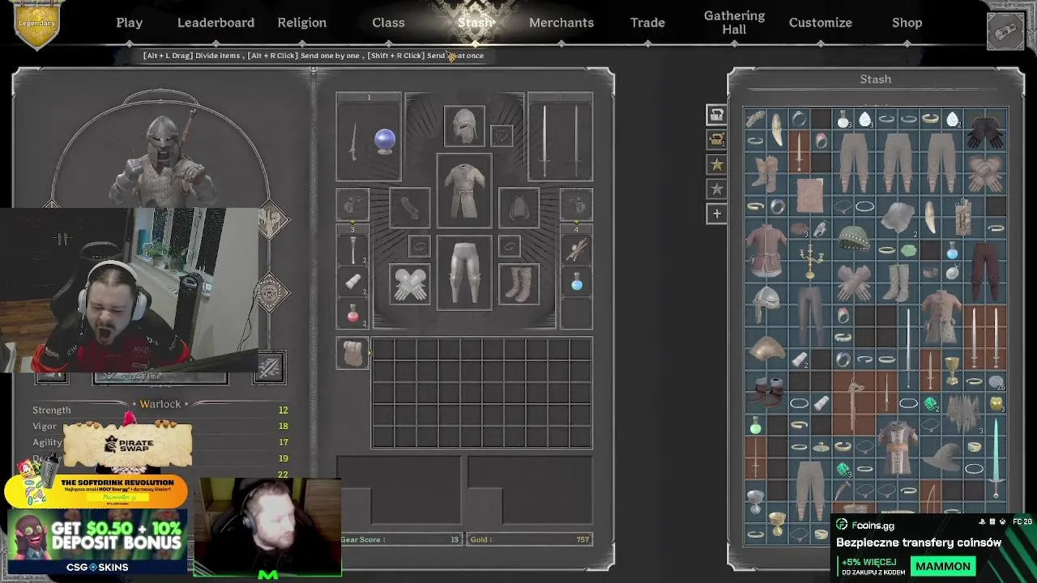Pick the gold ore stack of 3
The width and height of the screenshot is (1037, 583).
[996, 403]
